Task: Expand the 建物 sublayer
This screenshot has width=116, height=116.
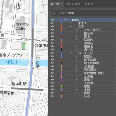Action: [76, 86]
